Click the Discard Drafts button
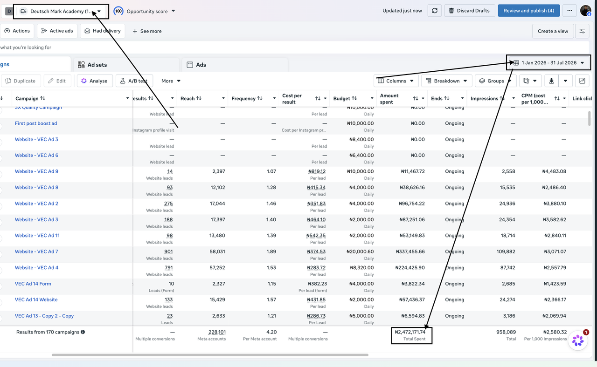The width and height of the screenshot is (597, 367). click(469, 11)
